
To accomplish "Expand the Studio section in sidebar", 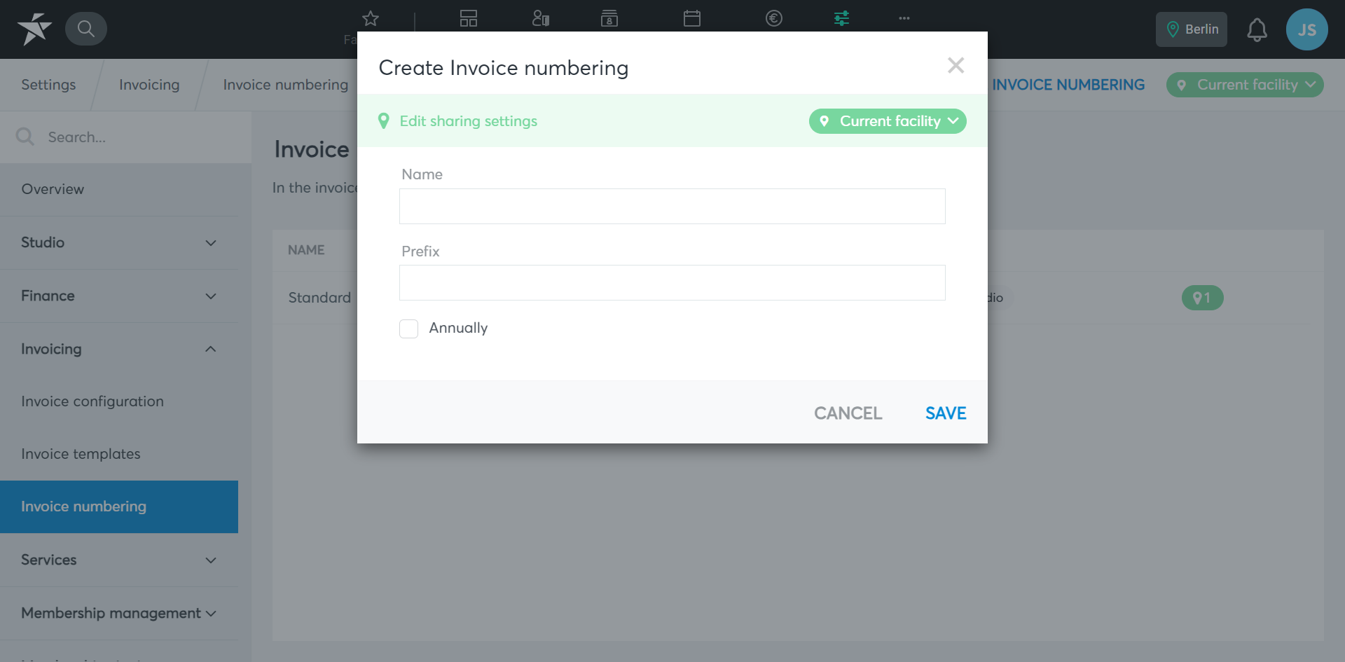I will point(119,242).
